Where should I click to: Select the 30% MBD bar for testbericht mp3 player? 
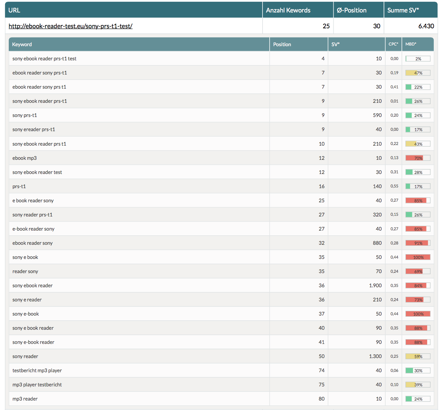[418, 371]
